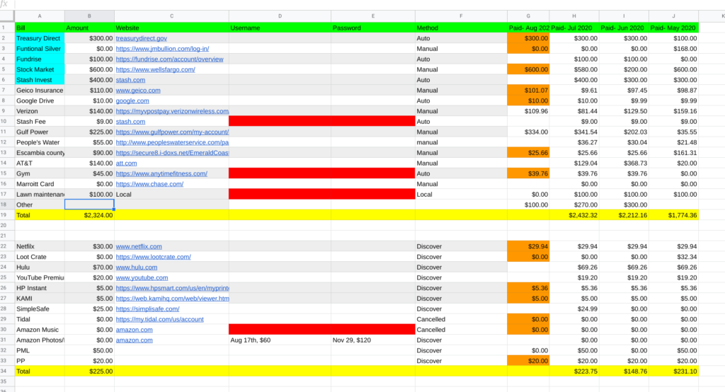Viewport: 725px width, 392px height.
Task: Select column B header
Action: click(89, 16)
